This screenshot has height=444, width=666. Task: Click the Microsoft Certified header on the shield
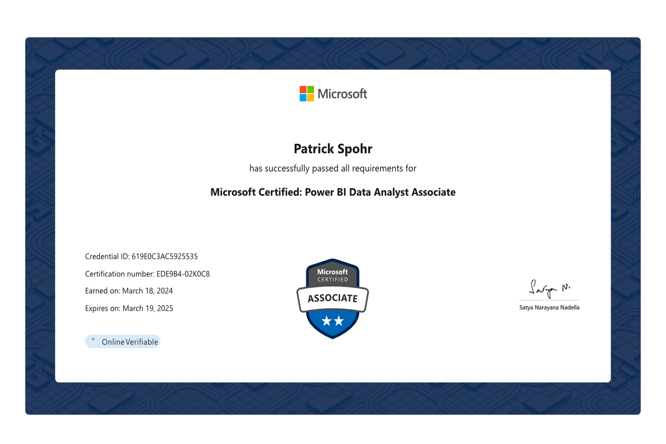point(332,275)
